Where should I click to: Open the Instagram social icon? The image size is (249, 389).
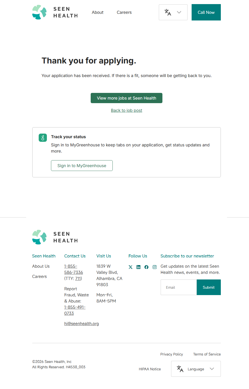click(155, 267)
